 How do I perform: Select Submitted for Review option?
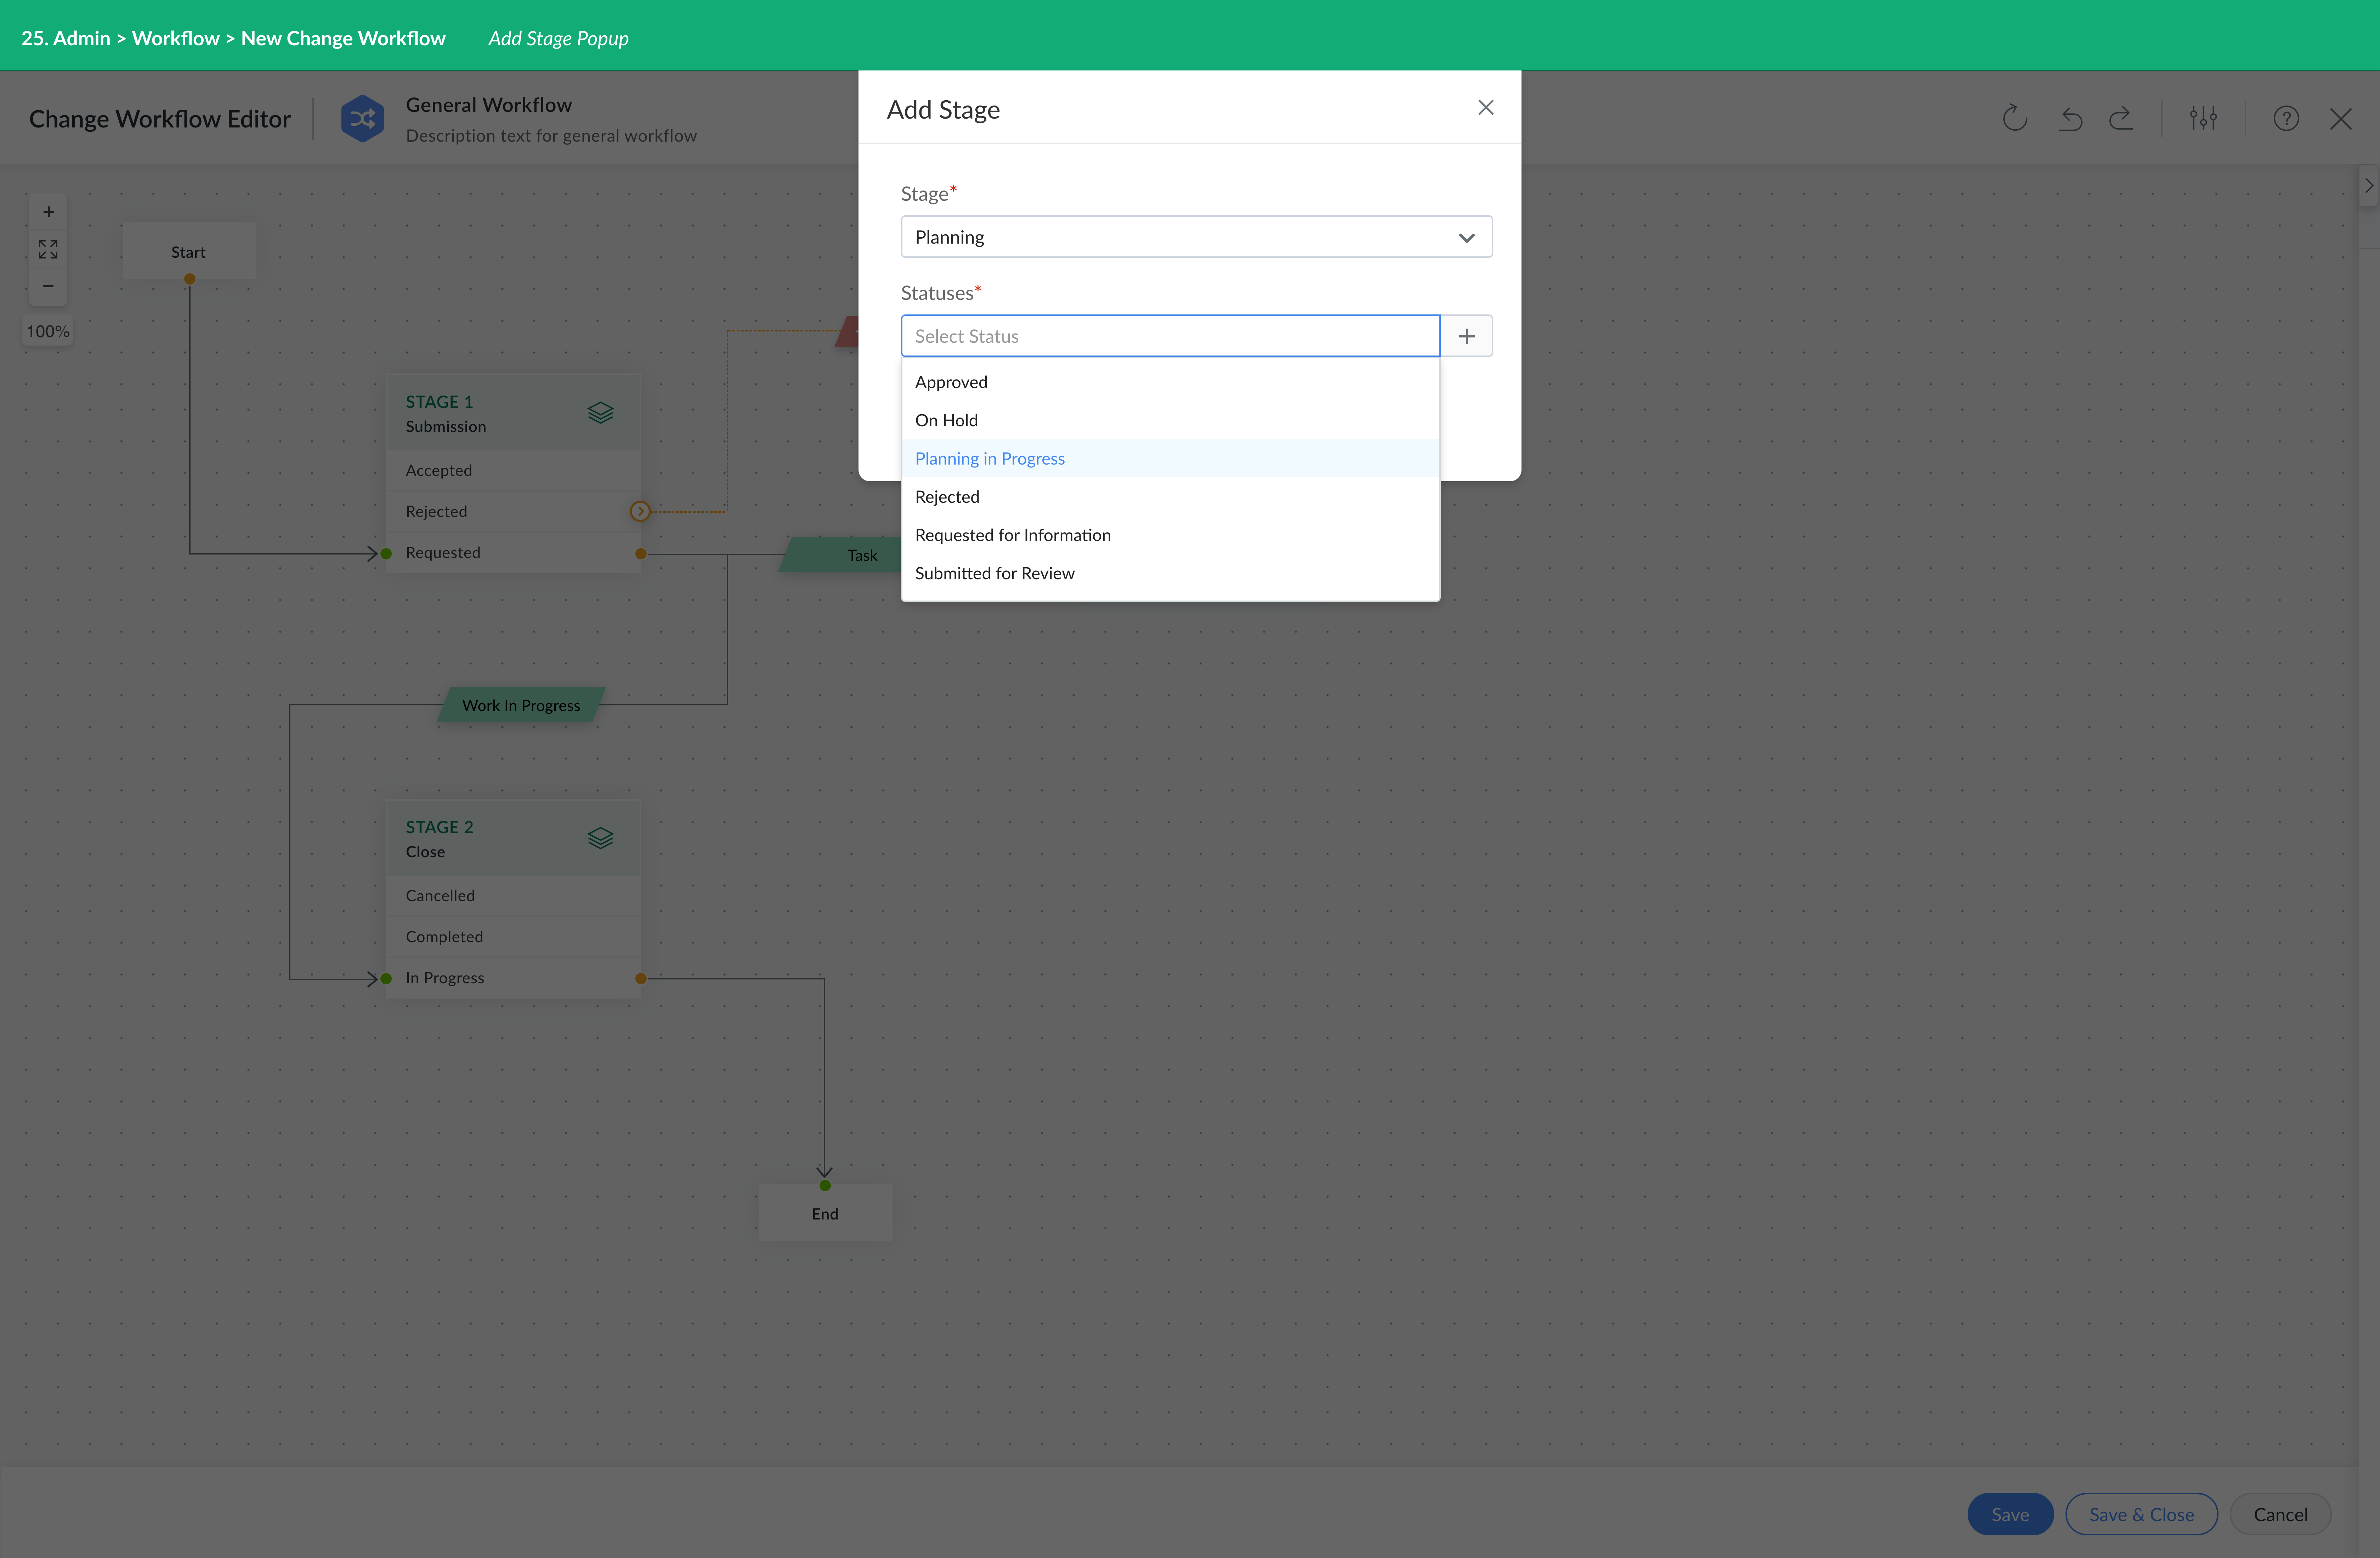coord(1170,573)
